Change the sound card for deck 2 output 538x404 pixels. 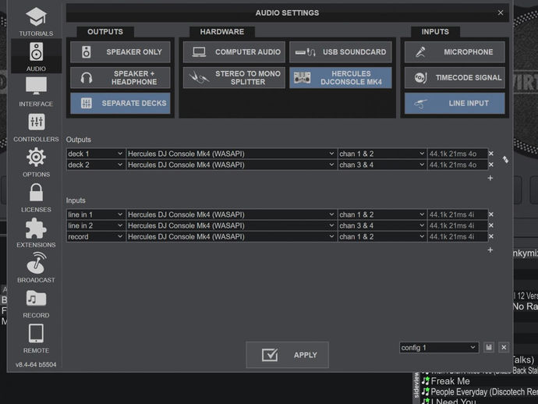click(232, 165)
